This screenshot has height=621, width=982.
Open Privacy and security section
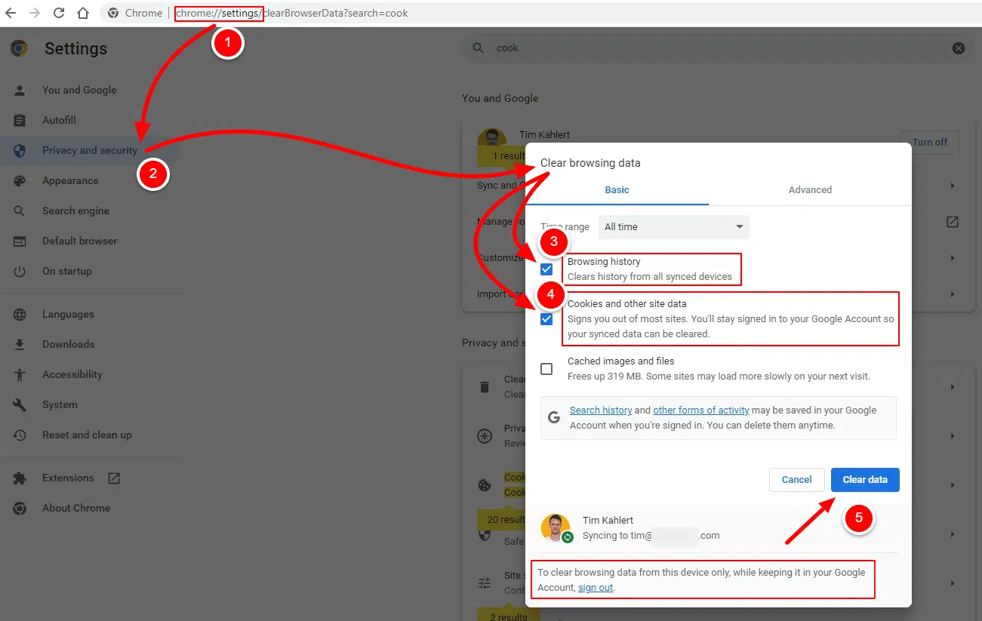point(90,150)
